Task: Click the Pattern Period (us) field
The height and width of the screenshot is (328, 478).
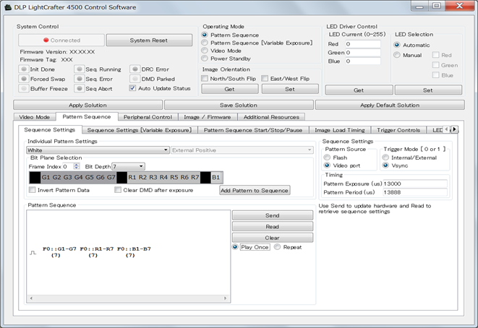Action: point(415,192)
